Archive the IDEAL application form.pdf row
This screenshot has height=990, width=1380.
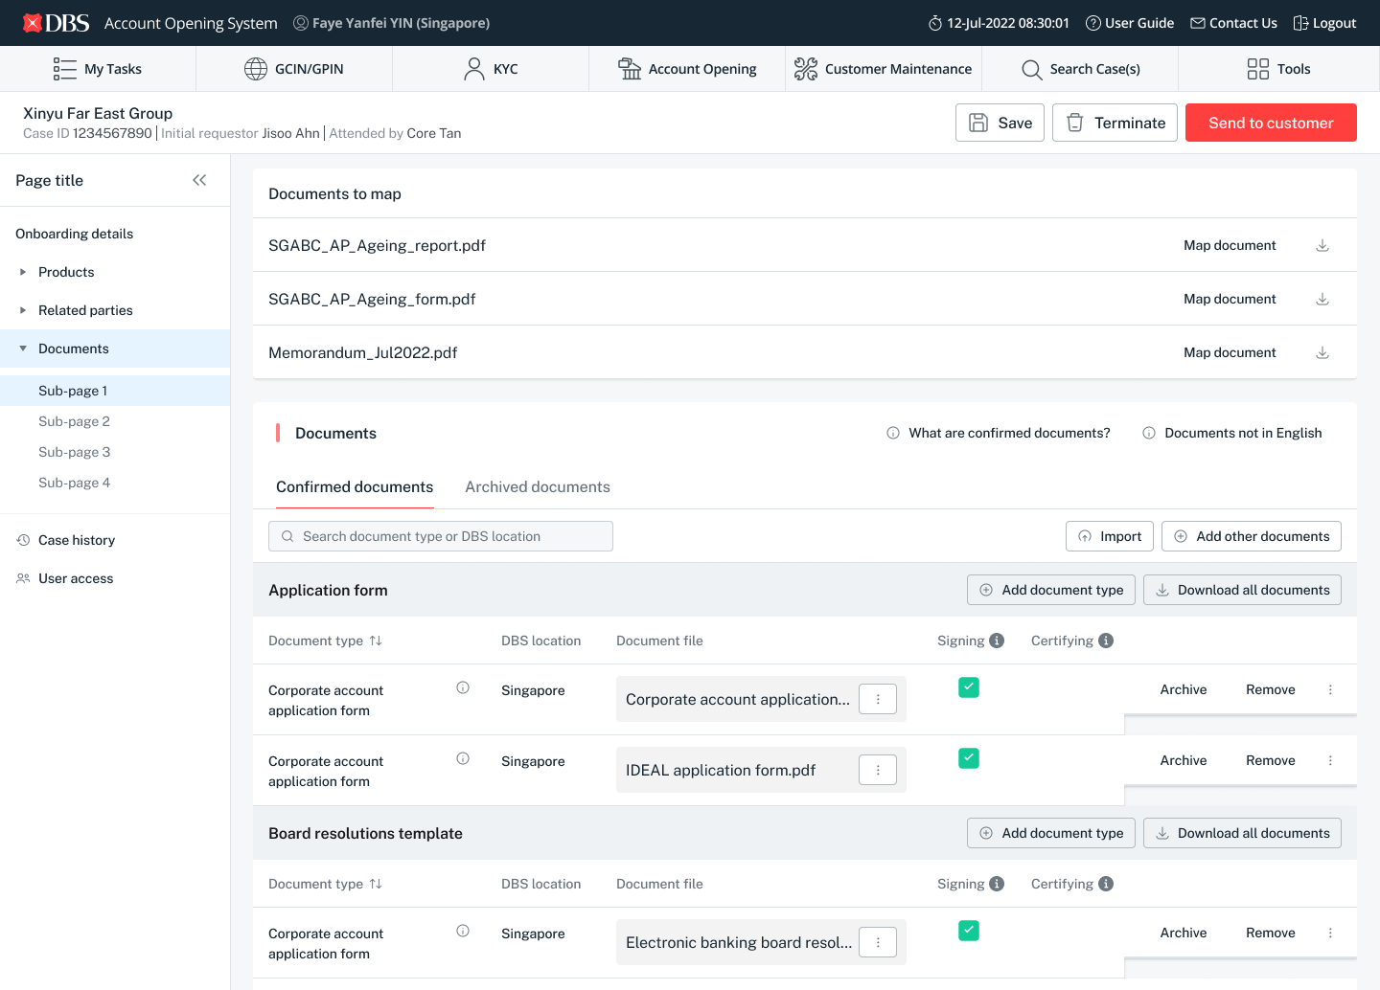[x=1184, y=760]
